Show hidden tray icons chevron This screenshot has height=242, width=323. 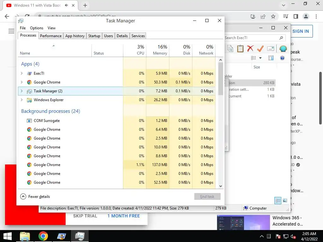point(261,236)
